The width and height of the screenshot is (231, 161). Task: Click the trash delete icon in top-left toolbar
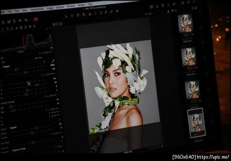click(14, 22)
